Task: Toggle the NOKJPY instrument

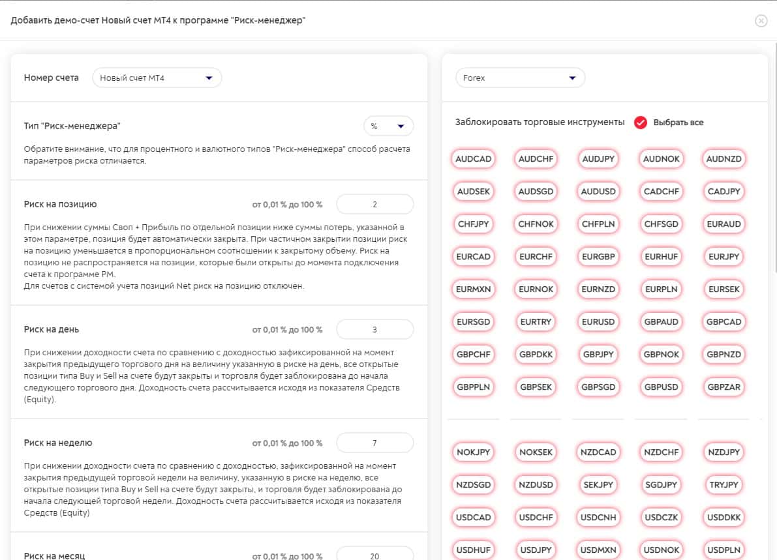Action: coord(473,452)
